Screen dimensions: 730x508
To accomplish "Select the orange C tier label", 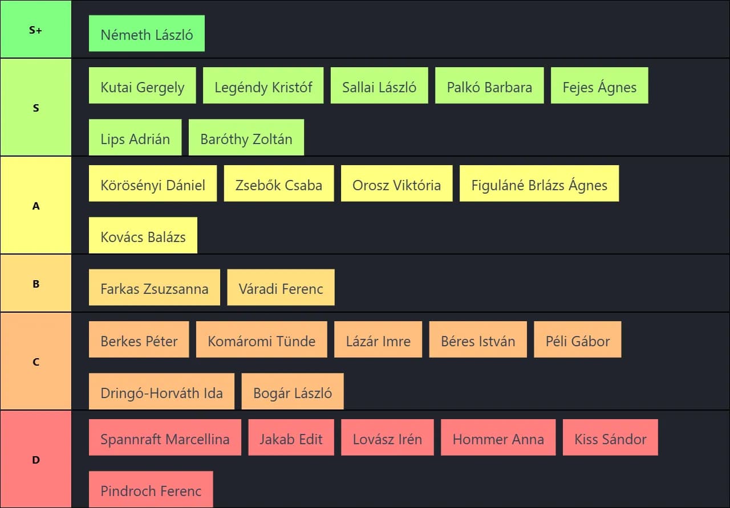I will 35,361.
